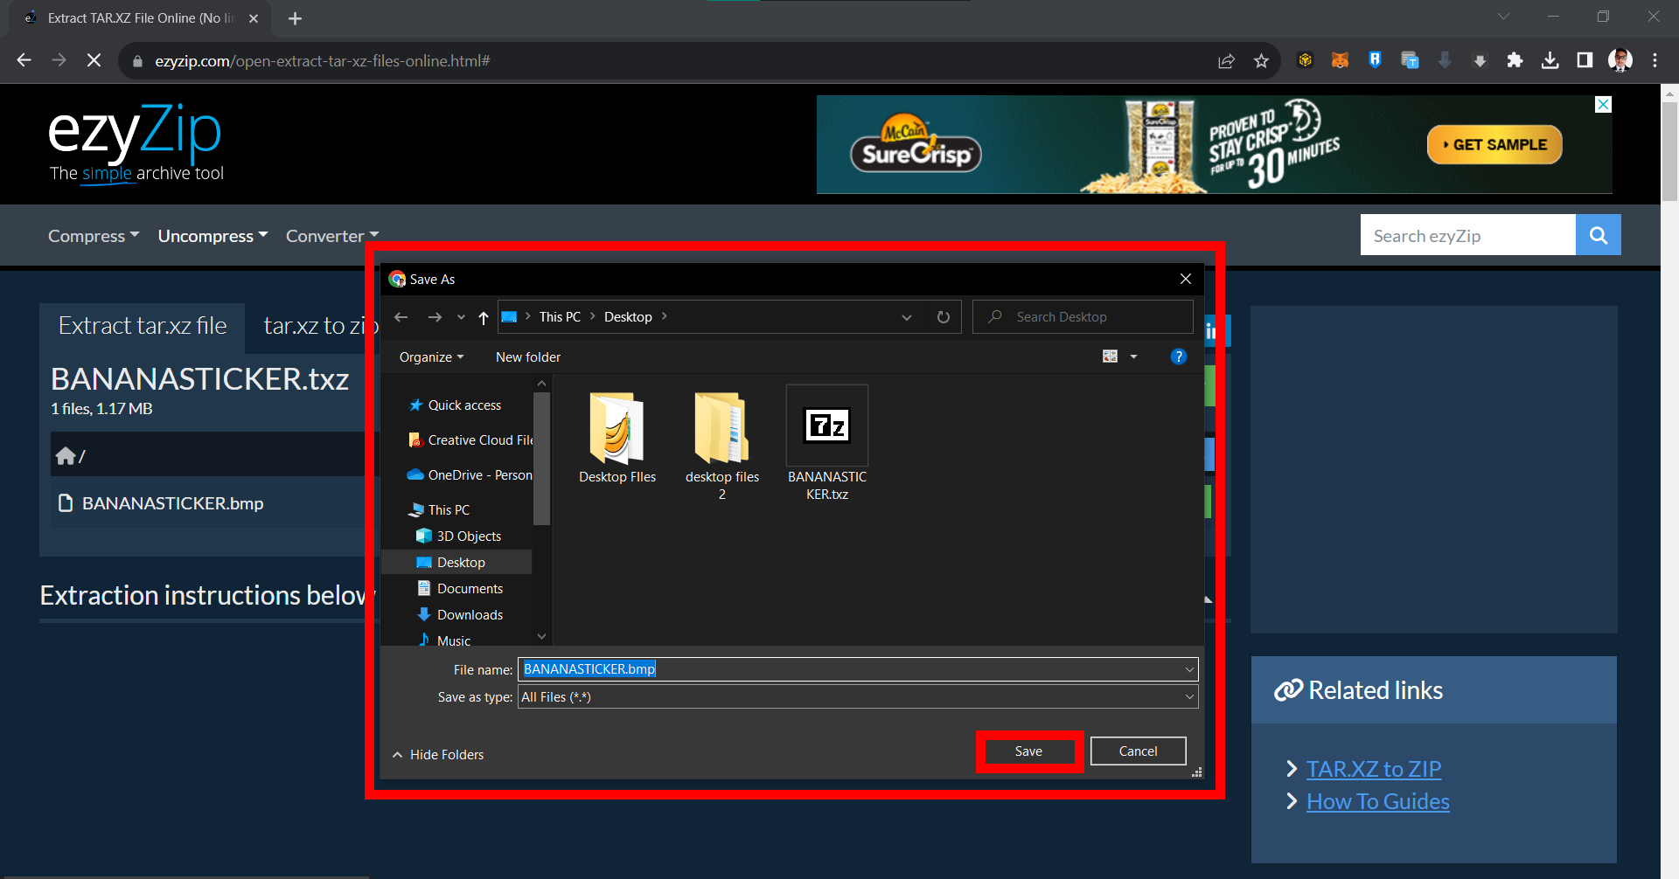Click the help question mark in Save As
Viewport: 1679px width, 879px height.
coord(1178,356)
